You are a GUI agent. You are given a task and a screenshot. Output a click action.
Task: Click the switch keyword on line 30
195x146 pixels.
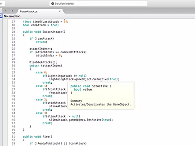click(x=34, y=66)
